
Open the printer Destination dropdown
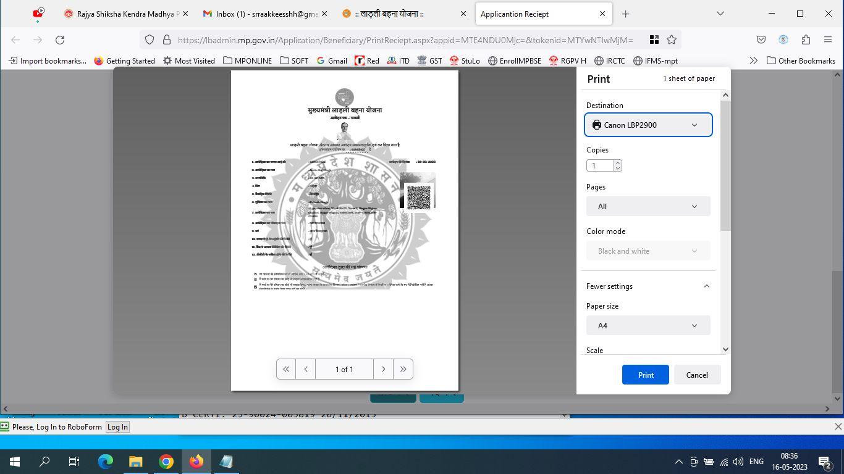(648, 125)
